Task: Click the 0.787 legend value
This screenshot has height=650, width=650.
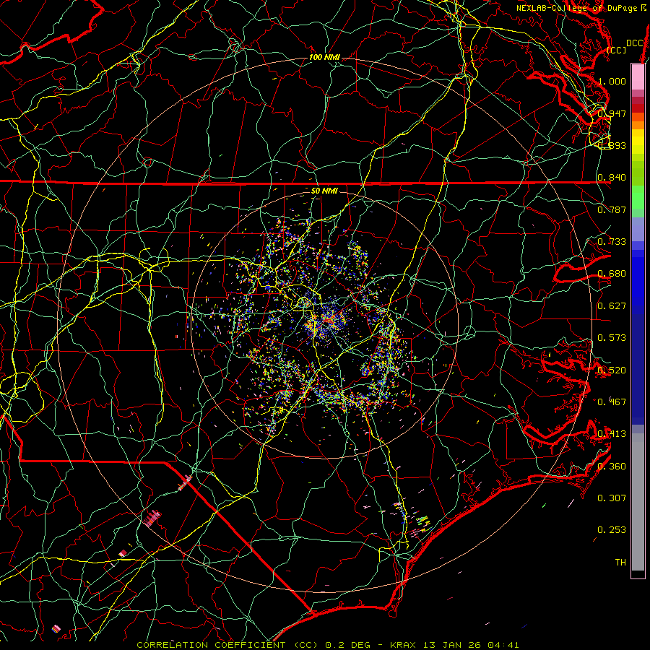Action: 612,209
